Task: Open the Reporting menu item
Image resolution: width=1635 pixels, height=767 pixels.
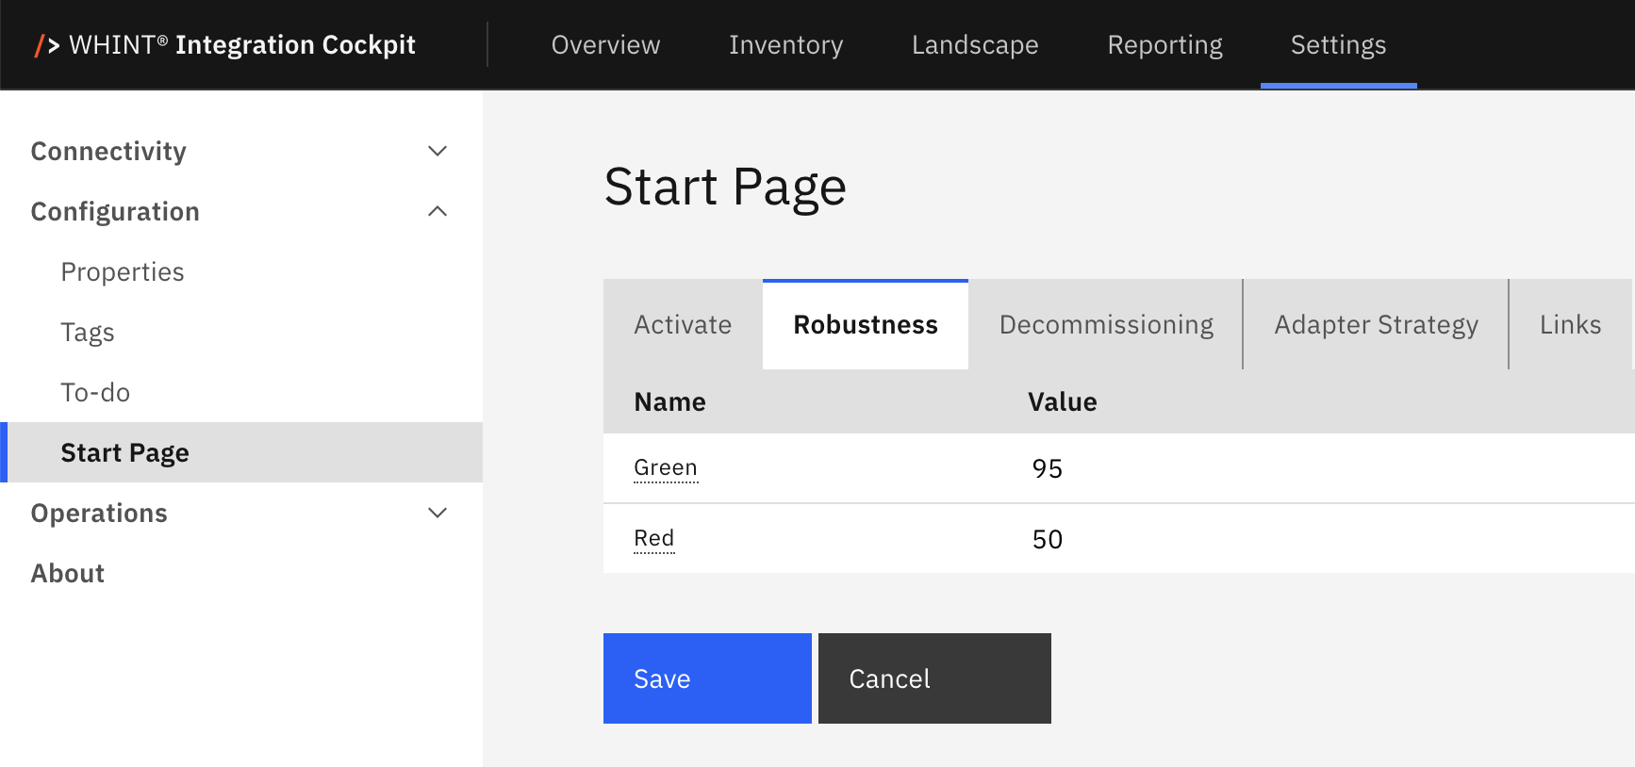Action: [x=1164, y=45]
